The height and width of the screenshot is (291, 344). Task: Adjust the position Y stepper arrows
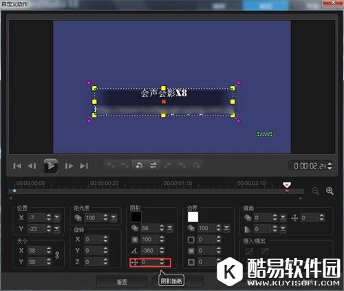(49, 228)
